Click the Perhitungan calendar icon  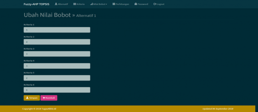point(114,4)
